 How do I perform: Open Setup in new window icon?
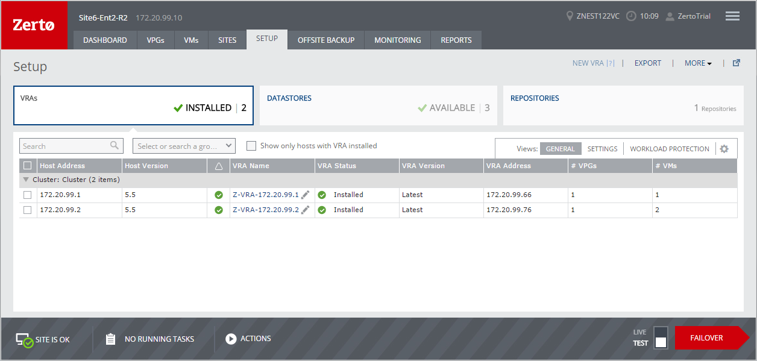coord(736,63)
